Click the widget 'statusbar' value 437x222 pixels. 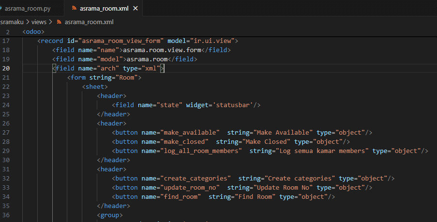coord(233,105)
